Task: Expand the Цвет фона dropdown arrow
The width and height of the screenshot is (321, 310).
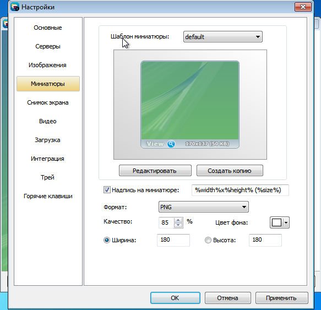Action: point(286,222)
